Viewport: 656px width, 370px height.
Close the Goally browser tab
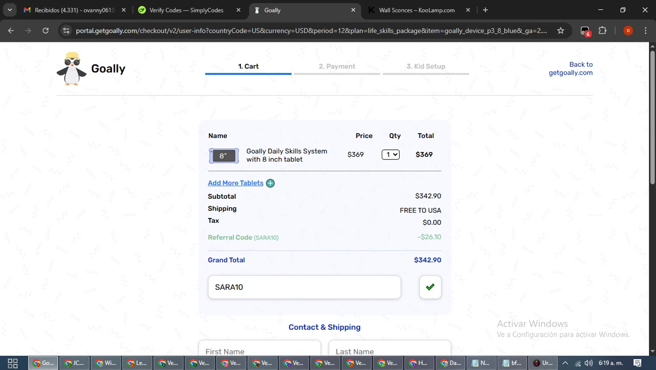353,10
